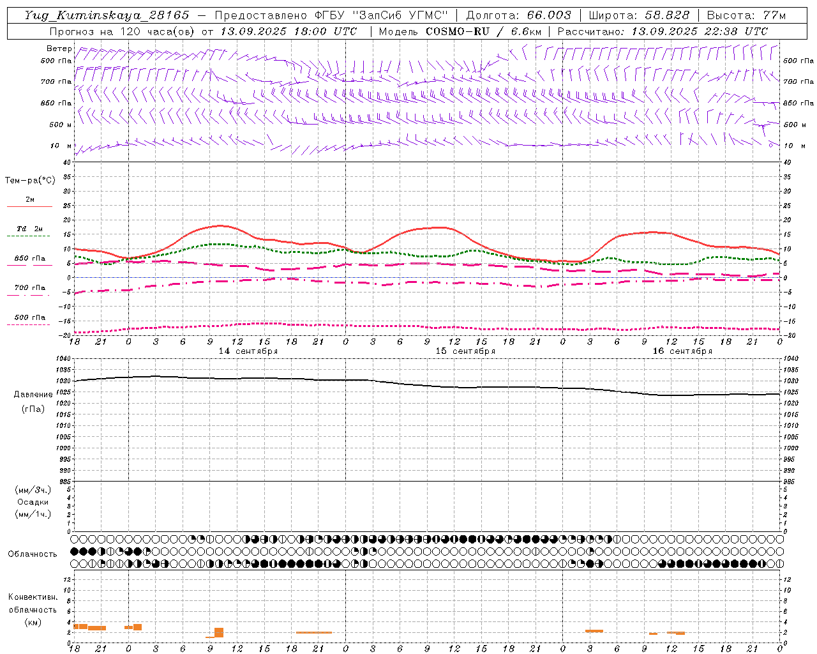
Task: Click the model name COSMO-RU / 6.6км
Action: [484, 31]
